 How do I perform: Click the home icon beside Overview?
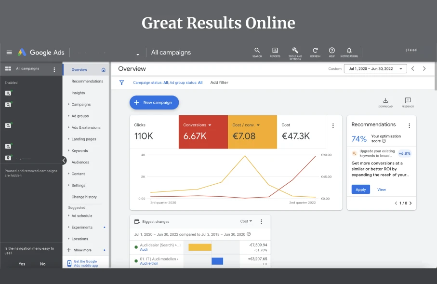(104, 70)
